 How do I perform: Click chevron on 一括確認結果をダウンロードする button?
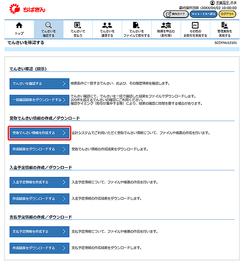(64, 100)
